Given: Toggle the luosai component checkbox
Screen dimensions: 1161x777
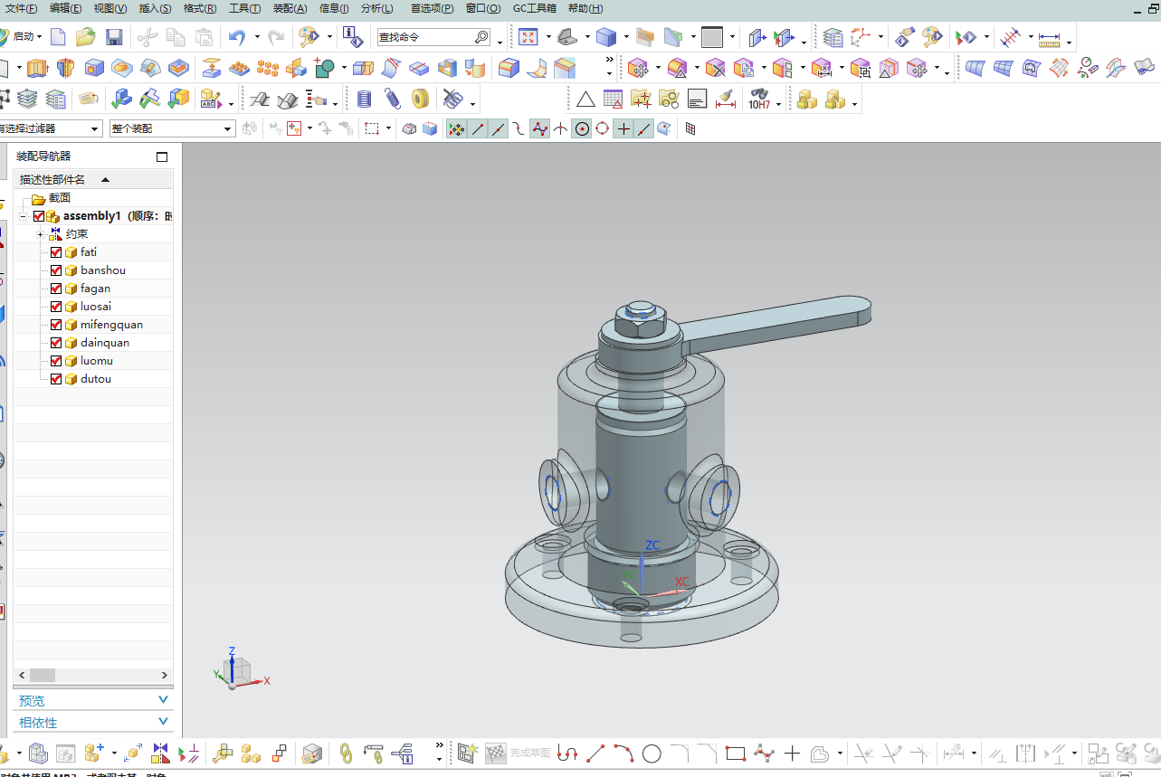Looking at the screenshot, I should pos(56,307).
